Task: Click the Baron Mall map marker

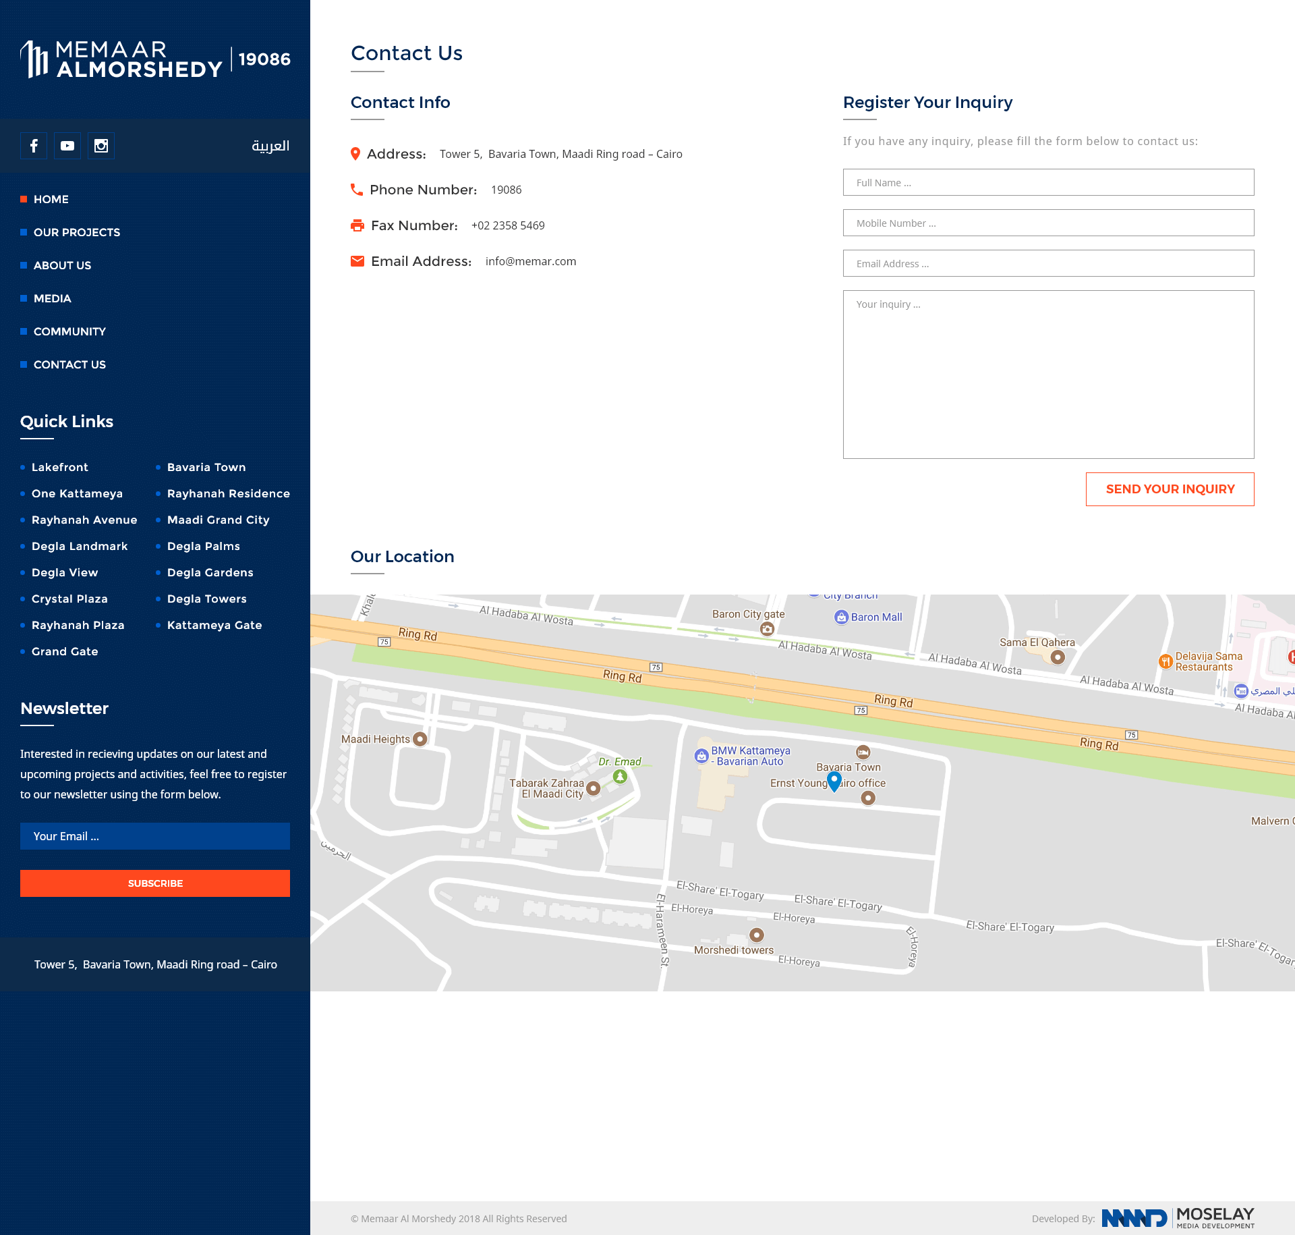Action: (x=841, y=617)
